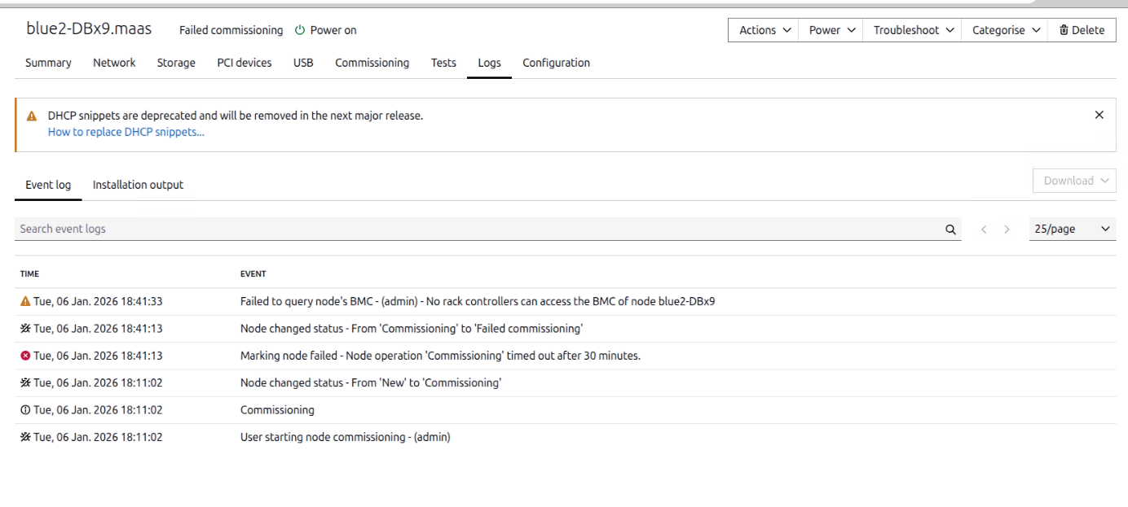
Task: Dismiss the DHCP snippets warning
Action: [x=1099, y=116]
